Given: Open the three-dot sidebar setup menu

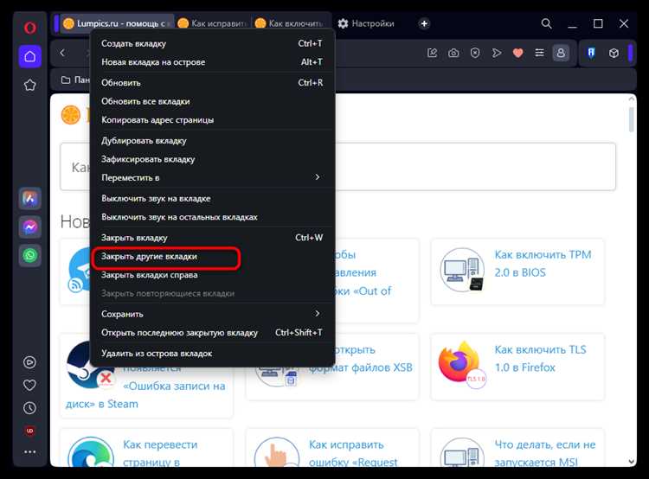Looking at the screenshot, I should [x=29, y=451].
